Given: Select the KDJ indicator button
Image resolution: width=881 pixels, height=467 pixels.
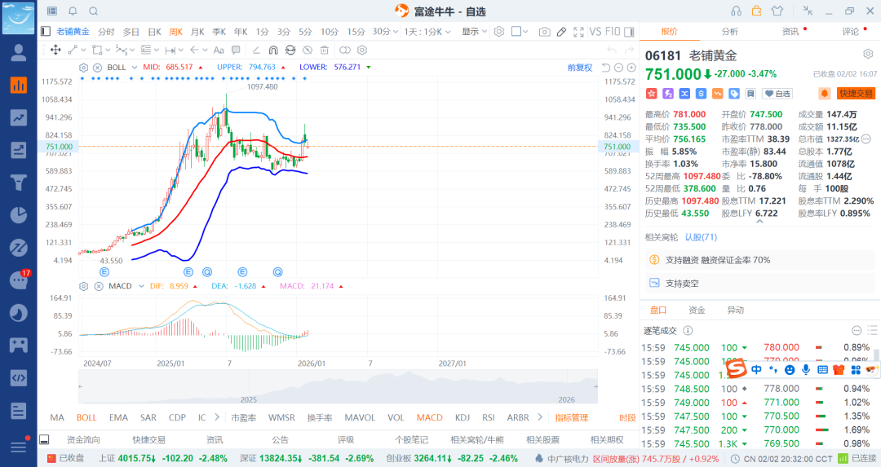Looking at the screenshot, I should 463,417.
